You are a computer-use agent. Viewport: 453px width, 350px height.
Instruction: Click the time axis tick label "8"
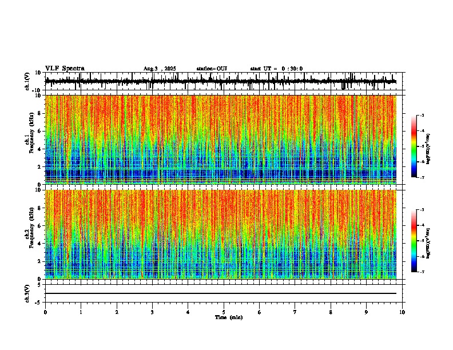coord(331,312)
